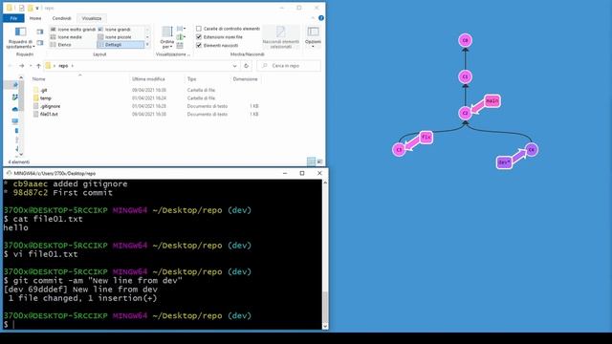
Task: Click the terminal prompt input line
Action: [x=164, y=325]
